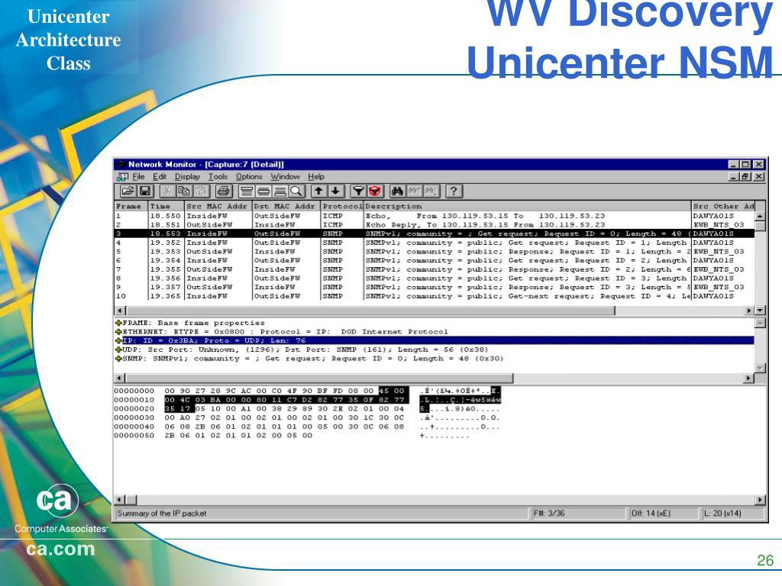
Task: Select frame 10 Get-next request row
Action: click(435, 296)
